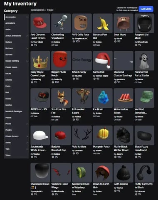Open the Void Antlers item thumbnail

point(82,135)
